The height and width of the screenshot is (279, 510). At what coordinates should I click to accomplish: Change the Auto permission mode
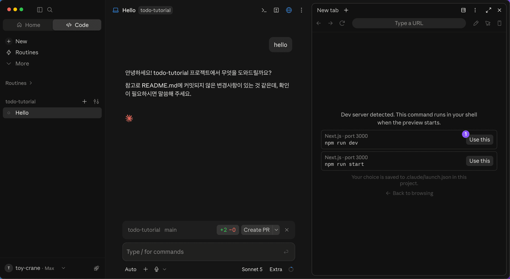pos(131,269)
